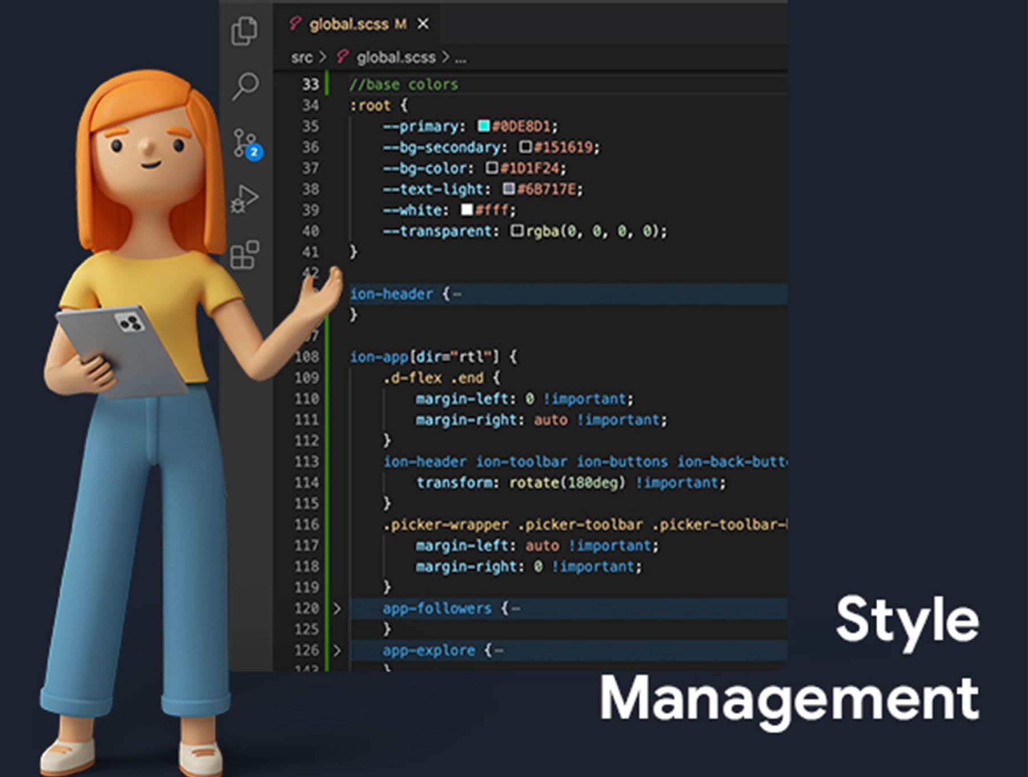Click the --text-light #6B717E color swatch

[509, 189]
